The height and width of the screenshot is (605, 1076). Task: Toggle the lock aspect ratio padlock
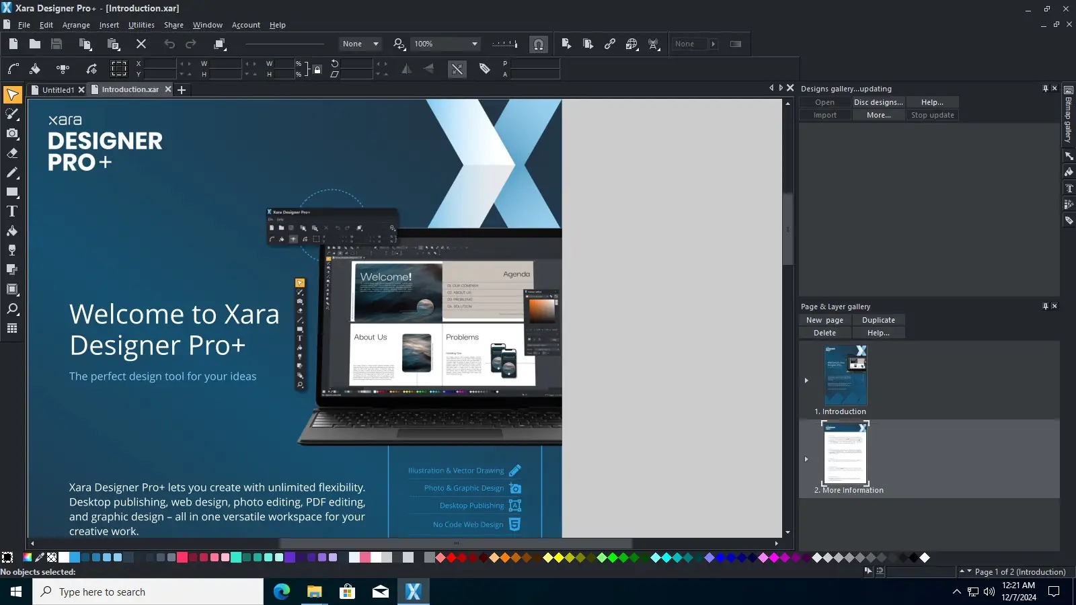[317, 69]
